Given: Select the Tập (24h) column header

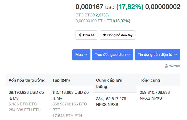Looking at the screenshot, I should (x=61, y=80).
